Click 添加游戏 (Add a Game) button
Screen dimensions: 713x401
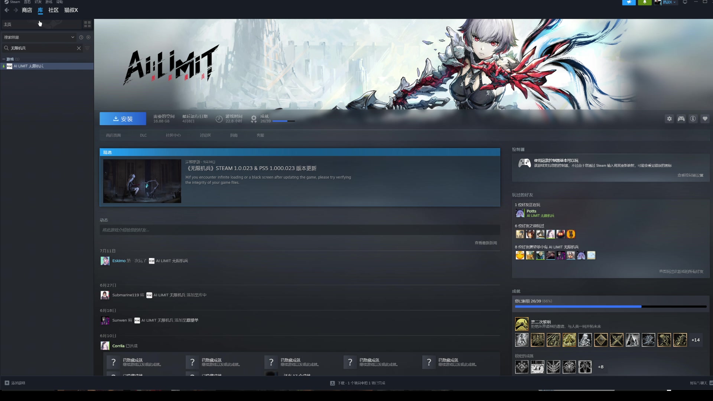coord(15,383)
